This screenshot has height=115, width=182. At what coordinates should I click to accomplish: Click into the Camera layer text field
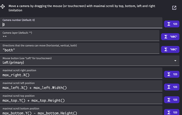(x=80, y=37)
